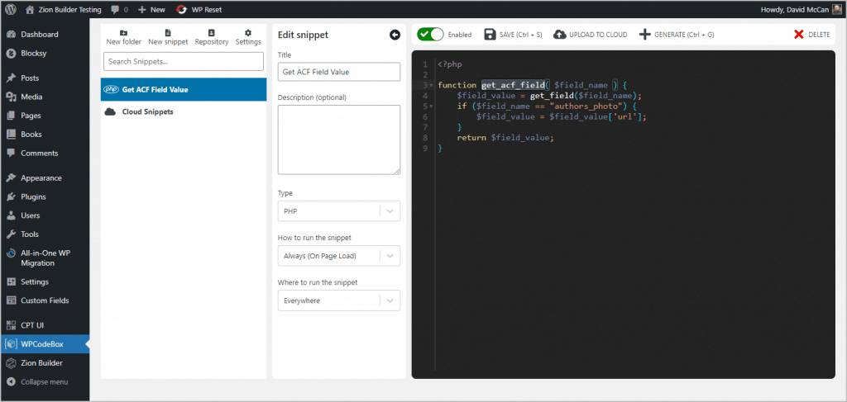Viewport: 847px width, 402px height.
Task: Click into Description textarea
Action: pos(338,140)
